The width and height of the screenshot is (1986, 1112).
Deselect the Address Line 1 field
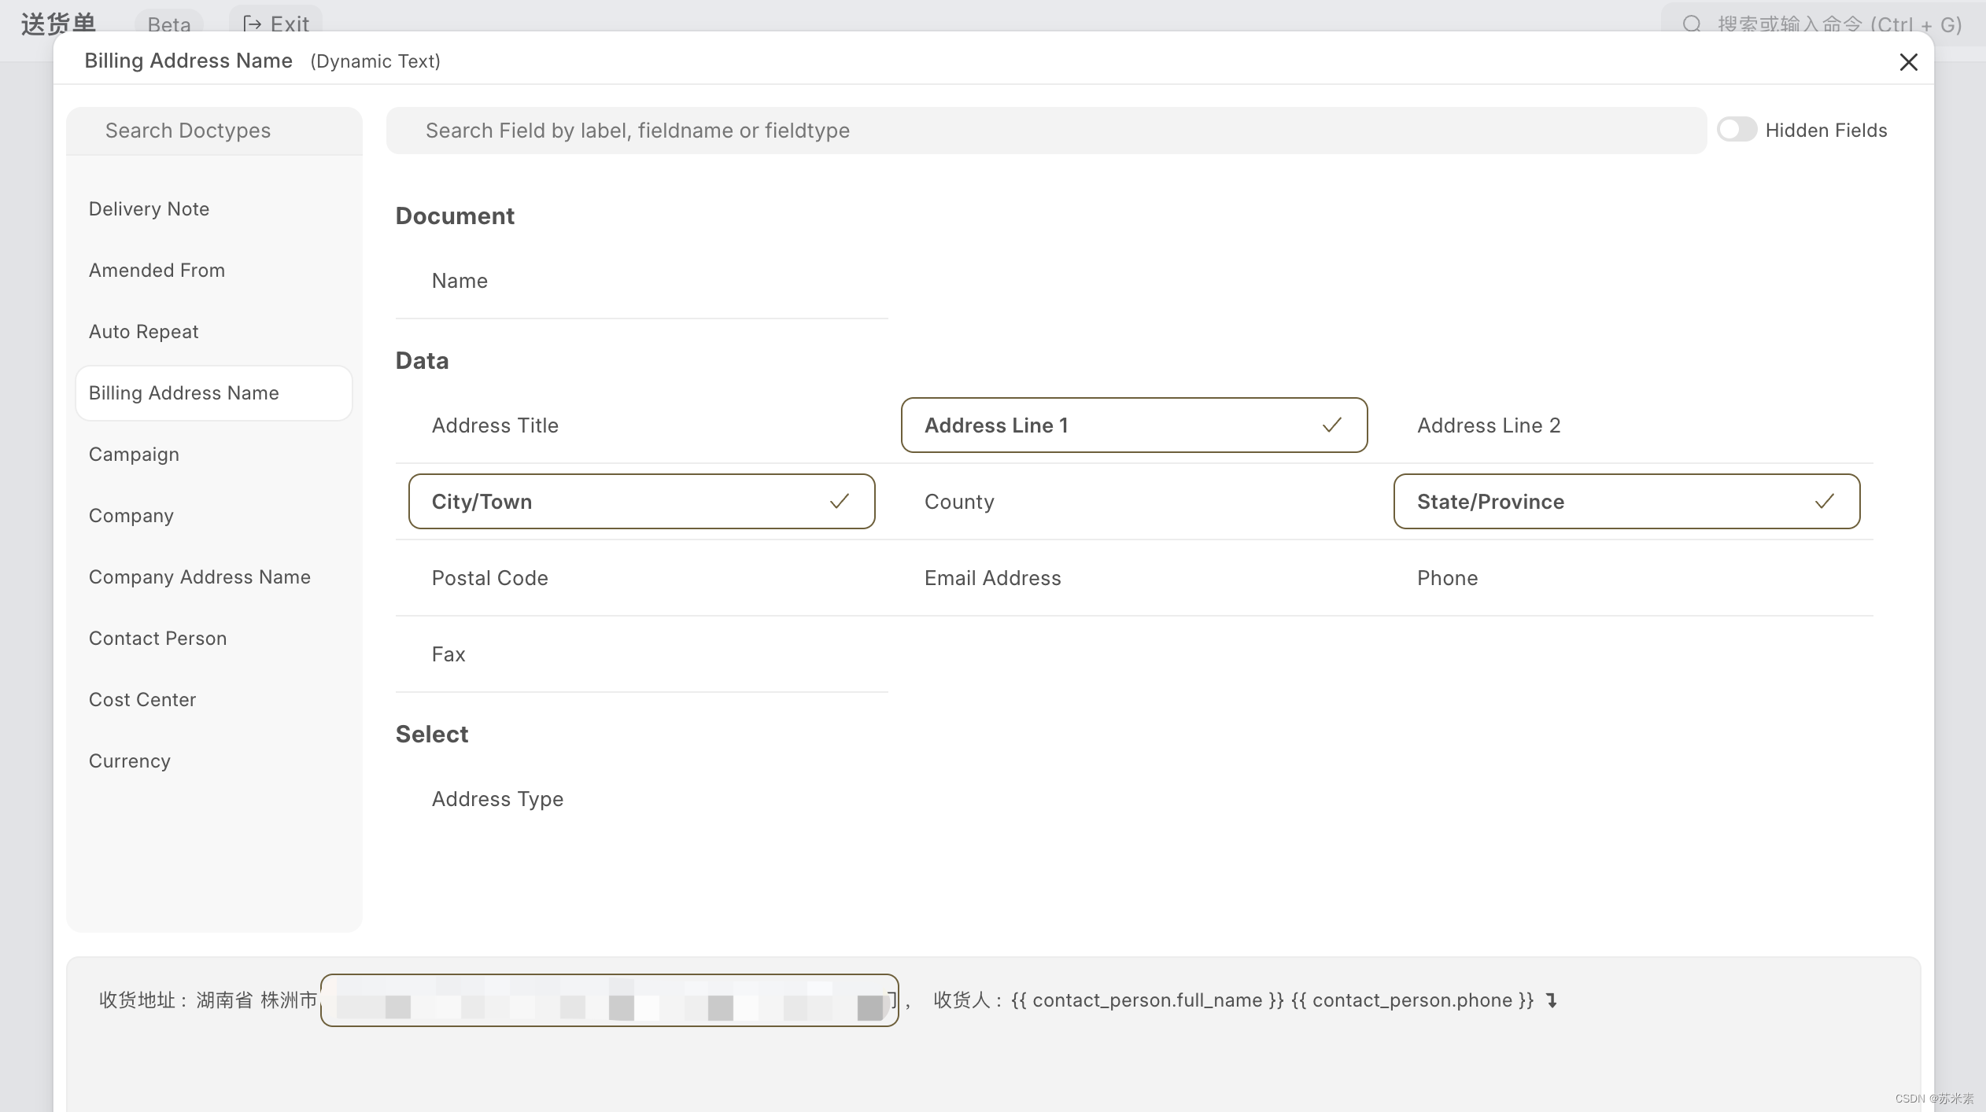[x=1134, y=425]
